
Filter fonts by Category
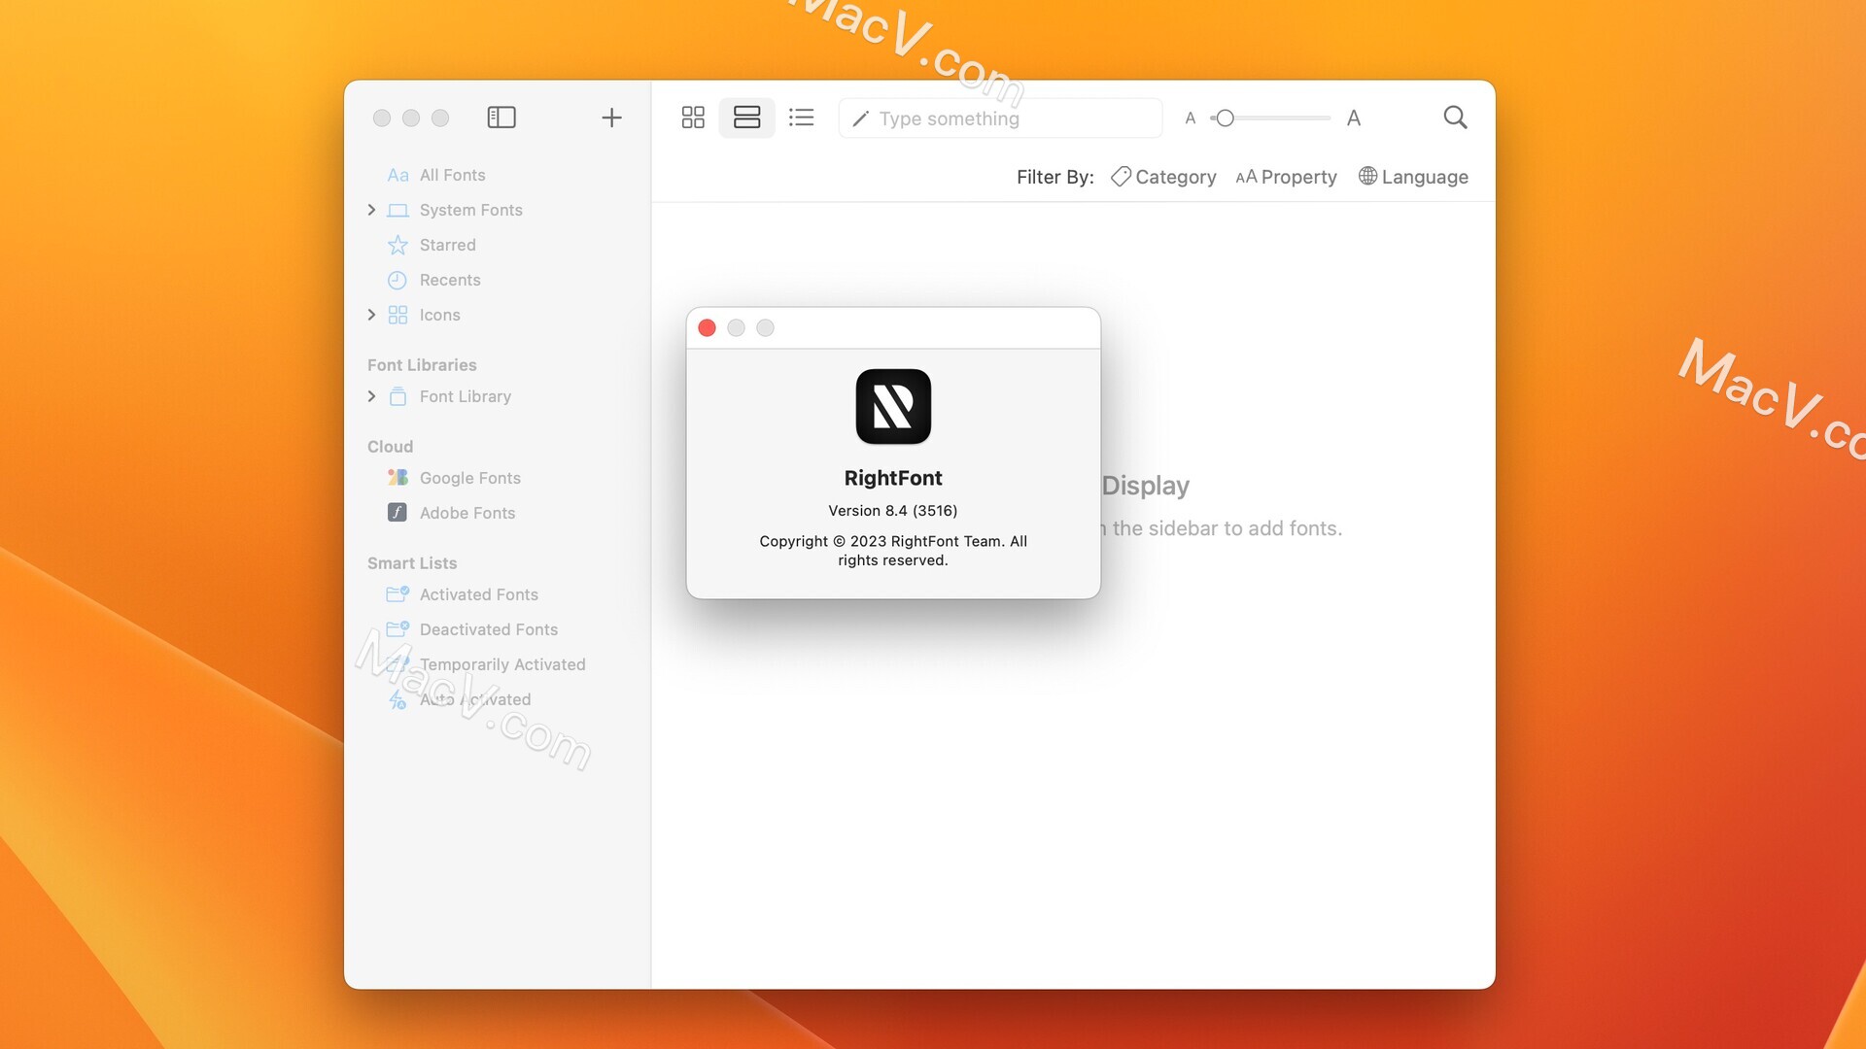pyautogui.click(x=1162, y=176)
